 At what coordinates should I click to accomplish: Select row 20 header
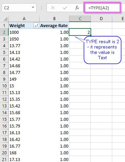click(4, 153)
